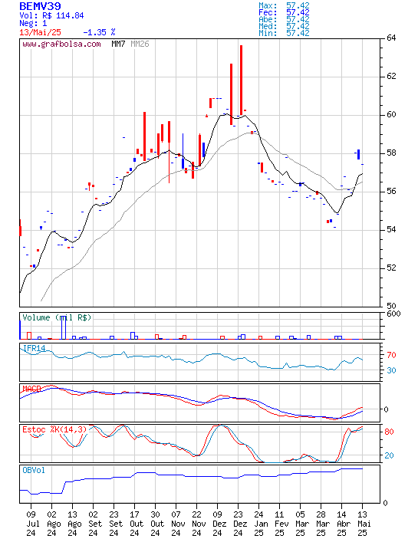The image size is (418, 552).
Task: Click the tallest red candle near 23 Dez
Action: [242, 80]
